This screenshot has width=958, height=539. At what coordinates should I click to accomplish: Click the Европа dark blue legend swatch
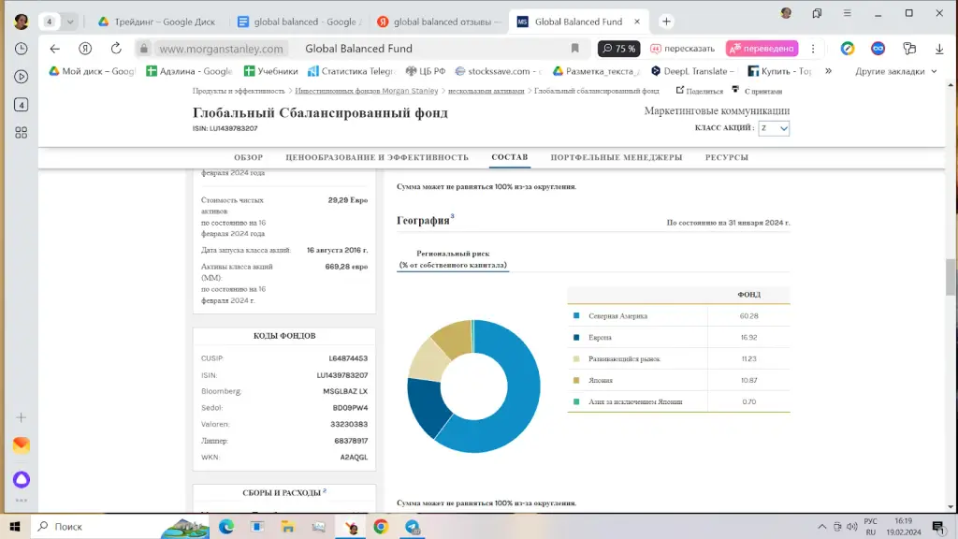[576, 337]
